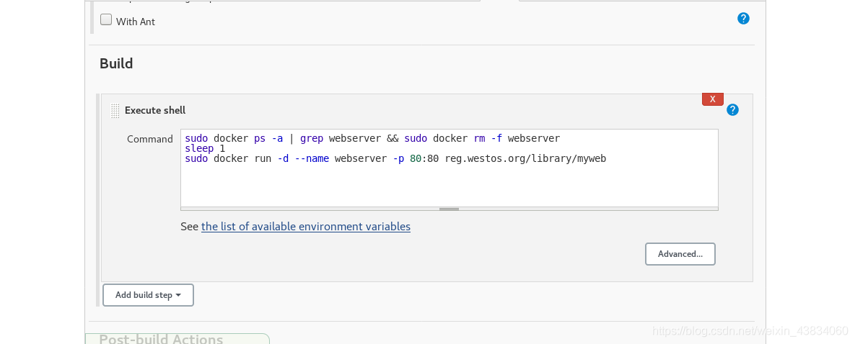Click the 'docker rm -f webserver' text
Screen dimensions: 855x344
tap(496, 138)
